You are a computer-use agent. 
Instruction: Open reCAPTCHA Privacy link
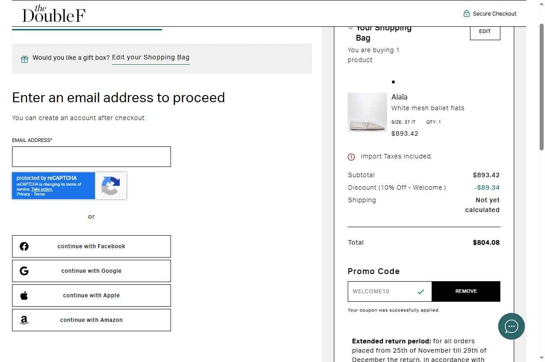coord(23,194)
